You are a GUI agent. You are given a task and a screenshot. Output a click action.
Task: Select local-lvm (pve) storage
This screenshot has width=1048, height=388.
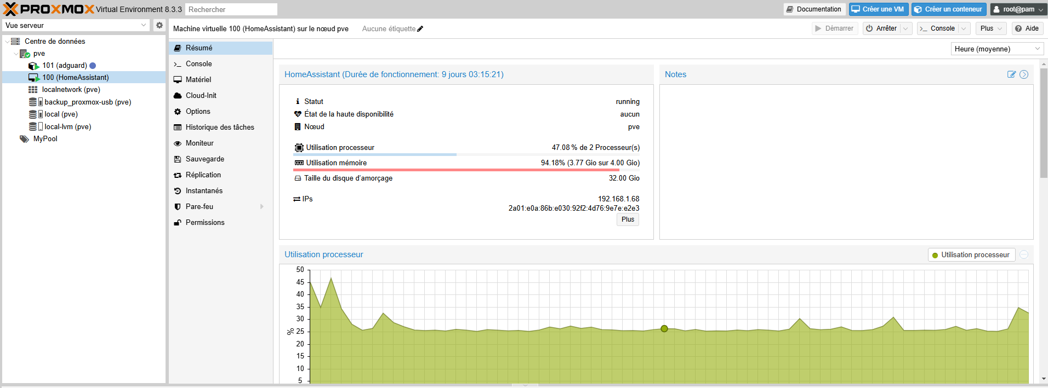pyautogui.click(x=68, y=127)
